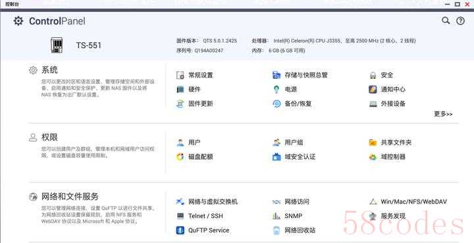Image resolution: width=474 pixels, height=243 pixels.
Task: Click the QuFTP Service text link
Action: pos(209,231)
